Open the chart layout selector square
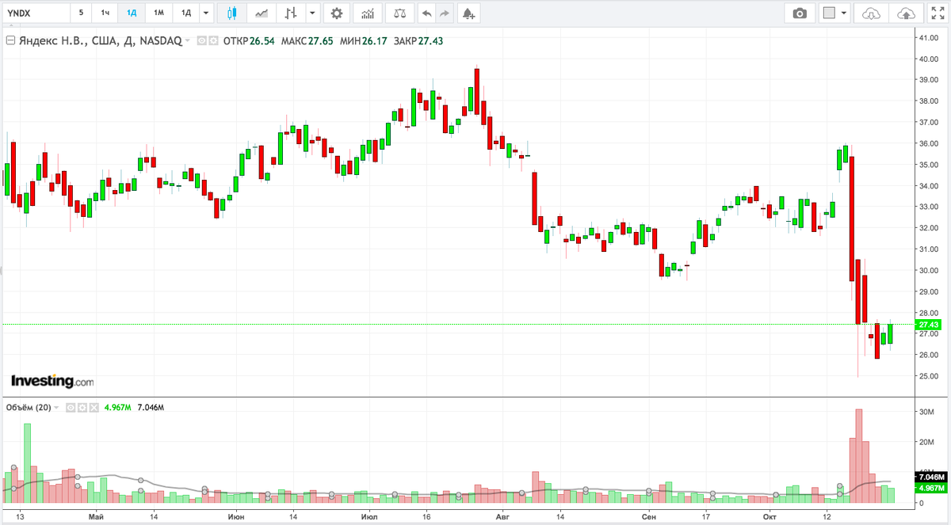Screen dimensions: 951x525 coord(829,13)
